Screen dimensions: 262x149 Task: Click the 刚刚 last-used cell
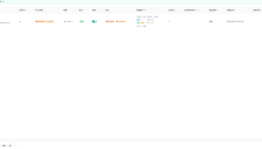[211, 21]
